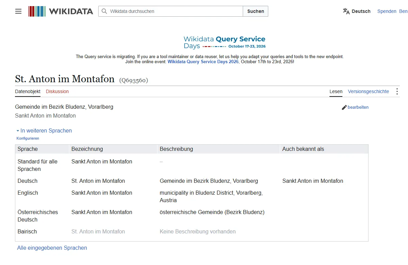Viewport: 408px width, 265px height.
Task: Open the Deutsch language dropdown
Action: (x=357, y=11)
